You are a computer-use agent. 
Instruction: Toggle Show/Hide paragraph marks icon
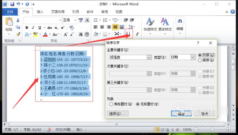point(137,34)
